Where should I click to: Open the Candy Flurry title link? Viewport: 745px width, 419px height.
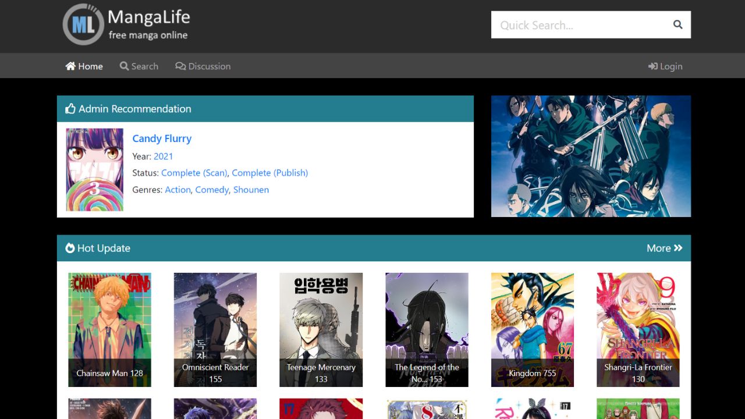(x=162, y=139)
